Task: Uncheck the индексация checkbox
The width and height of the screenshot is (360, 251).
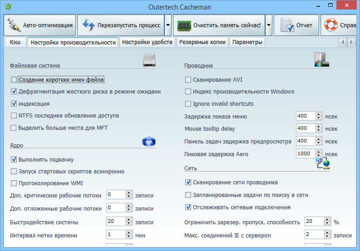Action: (x=14, y=103)
